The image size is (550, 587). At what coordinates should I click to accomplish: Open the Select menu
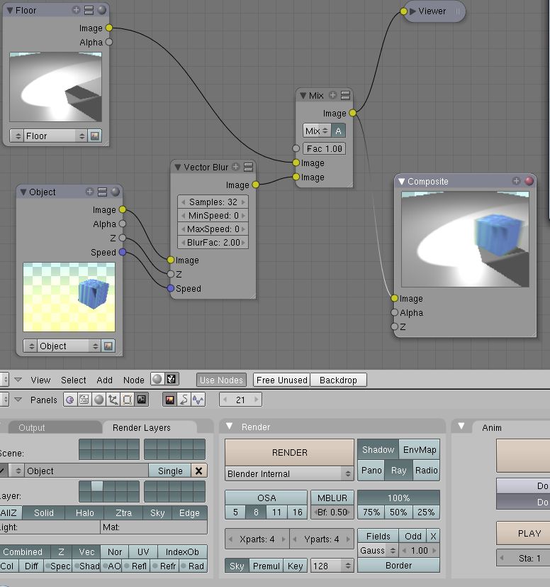pos(73,380)
